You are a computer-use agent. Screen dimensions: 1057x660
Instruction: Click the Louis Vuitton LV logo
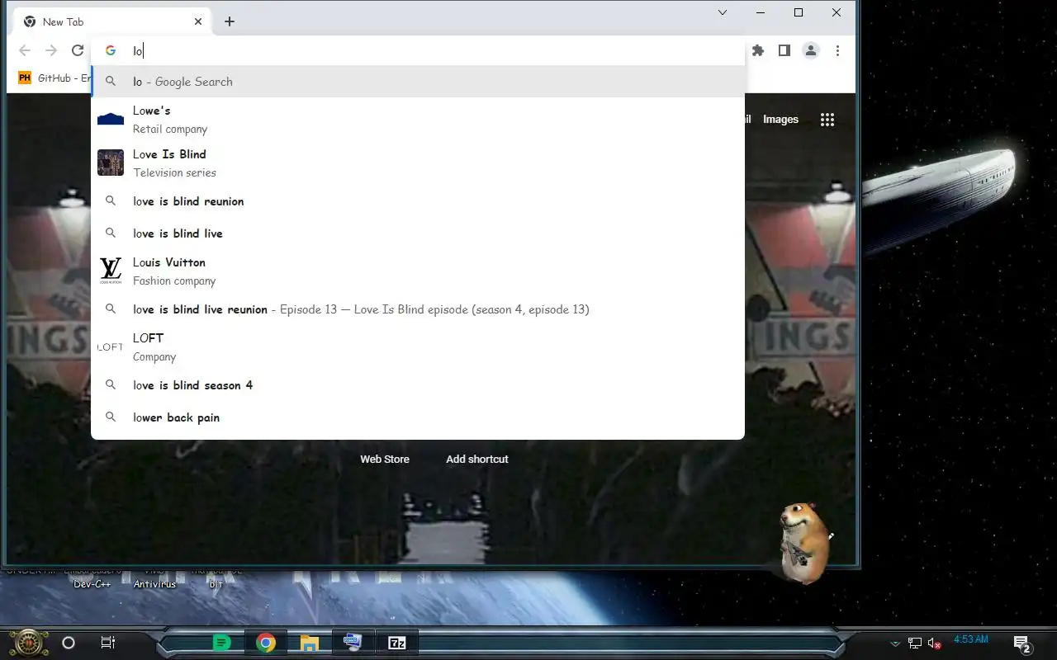pyautogui.click(x=111, y=271)
